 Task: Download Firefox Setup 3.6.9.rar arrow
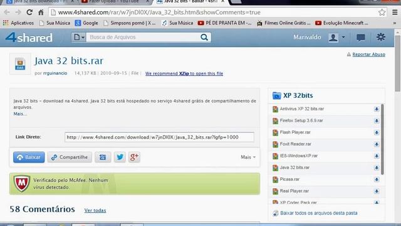point(377,121)
